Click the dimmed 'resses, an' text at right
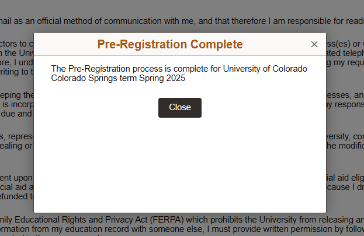Image resolution: width=364 pixels, height=236 pixels. pos(345,94)
